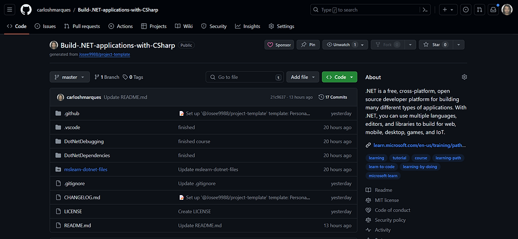
Task: Open the repository Settings tab
Action: tap(281, 26)
